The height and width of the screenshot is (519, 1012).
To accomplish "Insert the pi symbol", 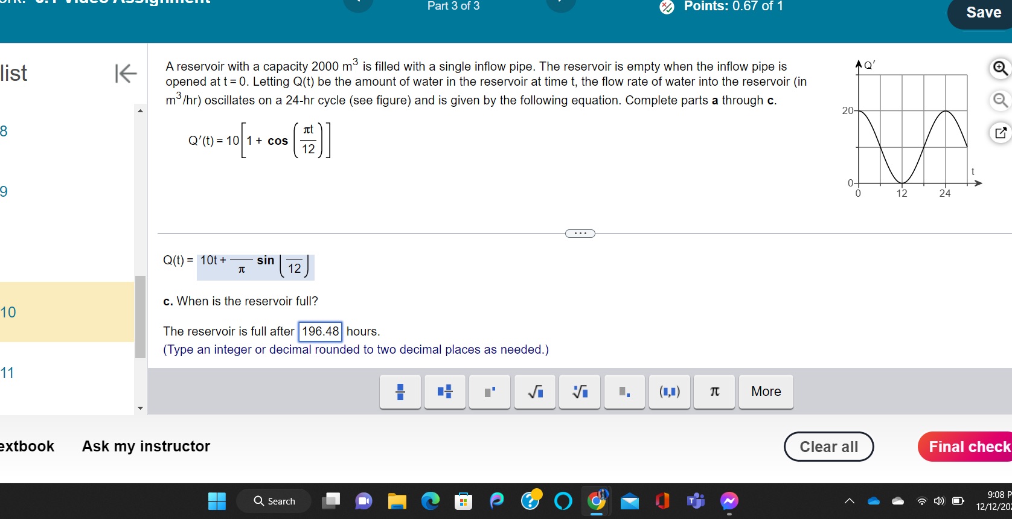I will [x=714, y=392].
